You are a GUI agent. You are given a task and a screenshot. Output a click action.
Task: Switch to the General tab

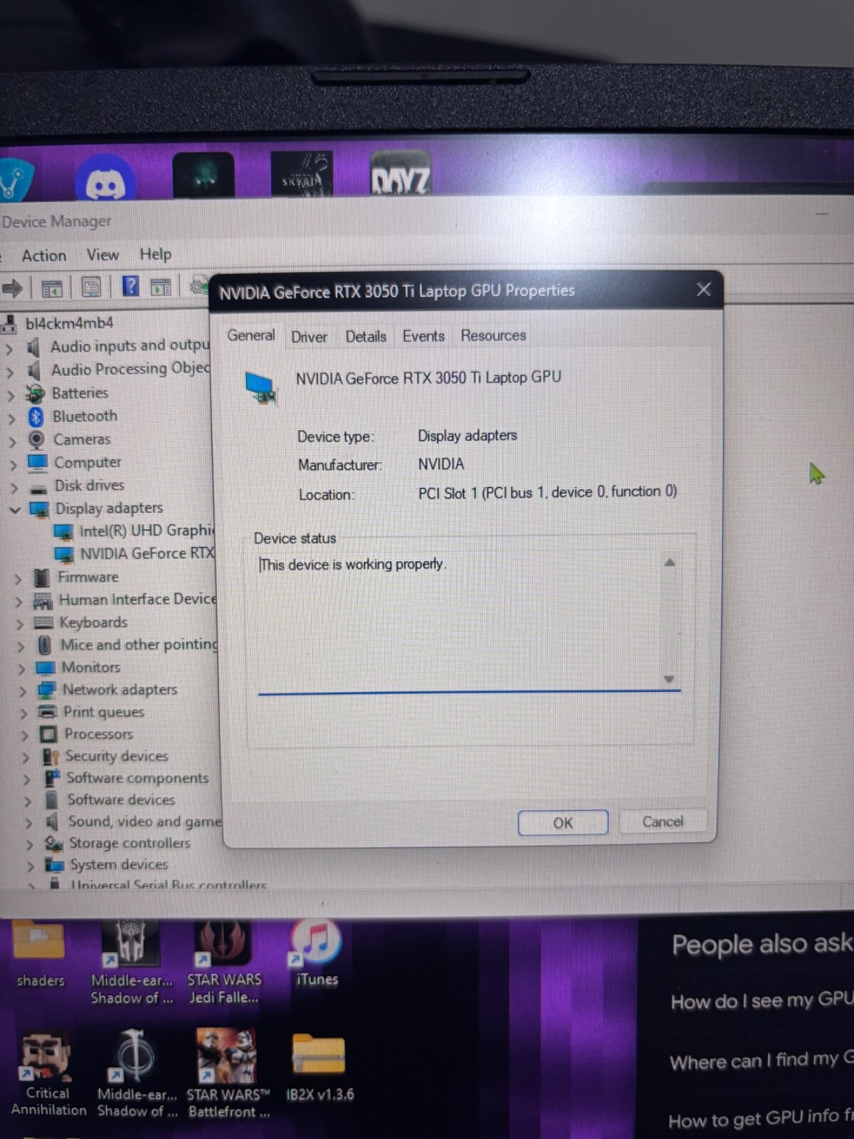(x=251, y=335)
